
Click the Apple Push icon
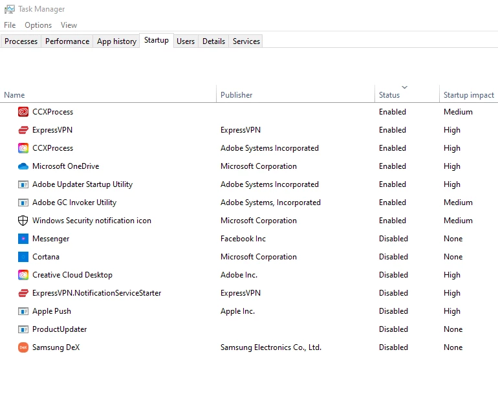pos(23,311)
